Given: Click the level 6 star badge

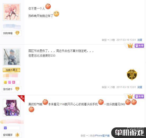Looking at the screenshot, I should click(x=18, y=135).
